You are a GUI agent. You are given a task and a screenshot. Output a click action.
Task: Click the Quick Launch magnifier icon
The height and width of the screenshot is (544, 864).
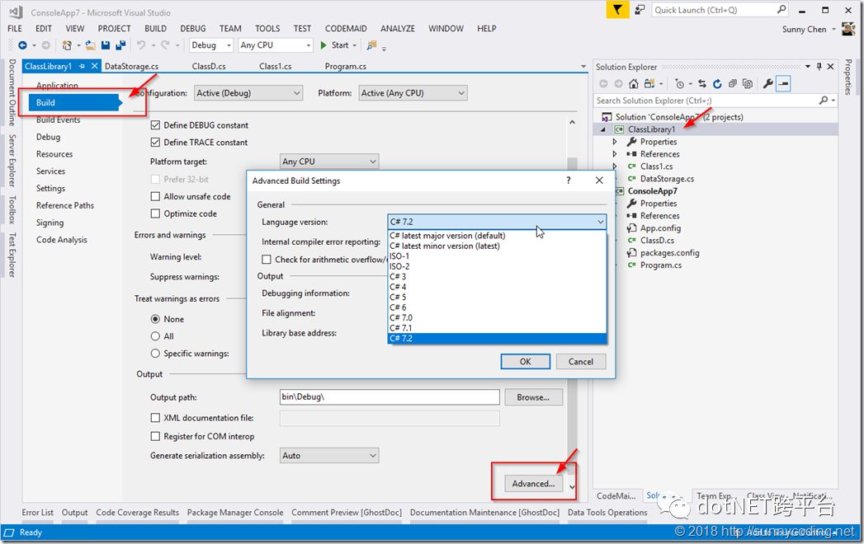pos(781,10)
